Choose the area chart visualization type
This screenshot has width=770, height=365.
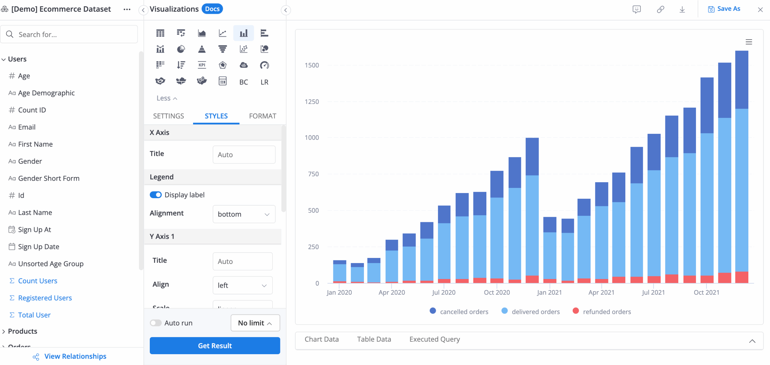click(202, 33)
